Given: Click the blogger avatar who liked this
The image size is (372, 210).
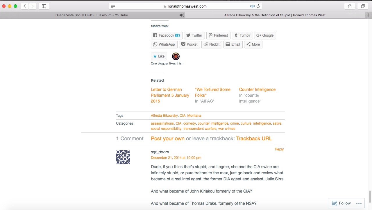Looking at the screenshot, I should (x=176, y=56).
